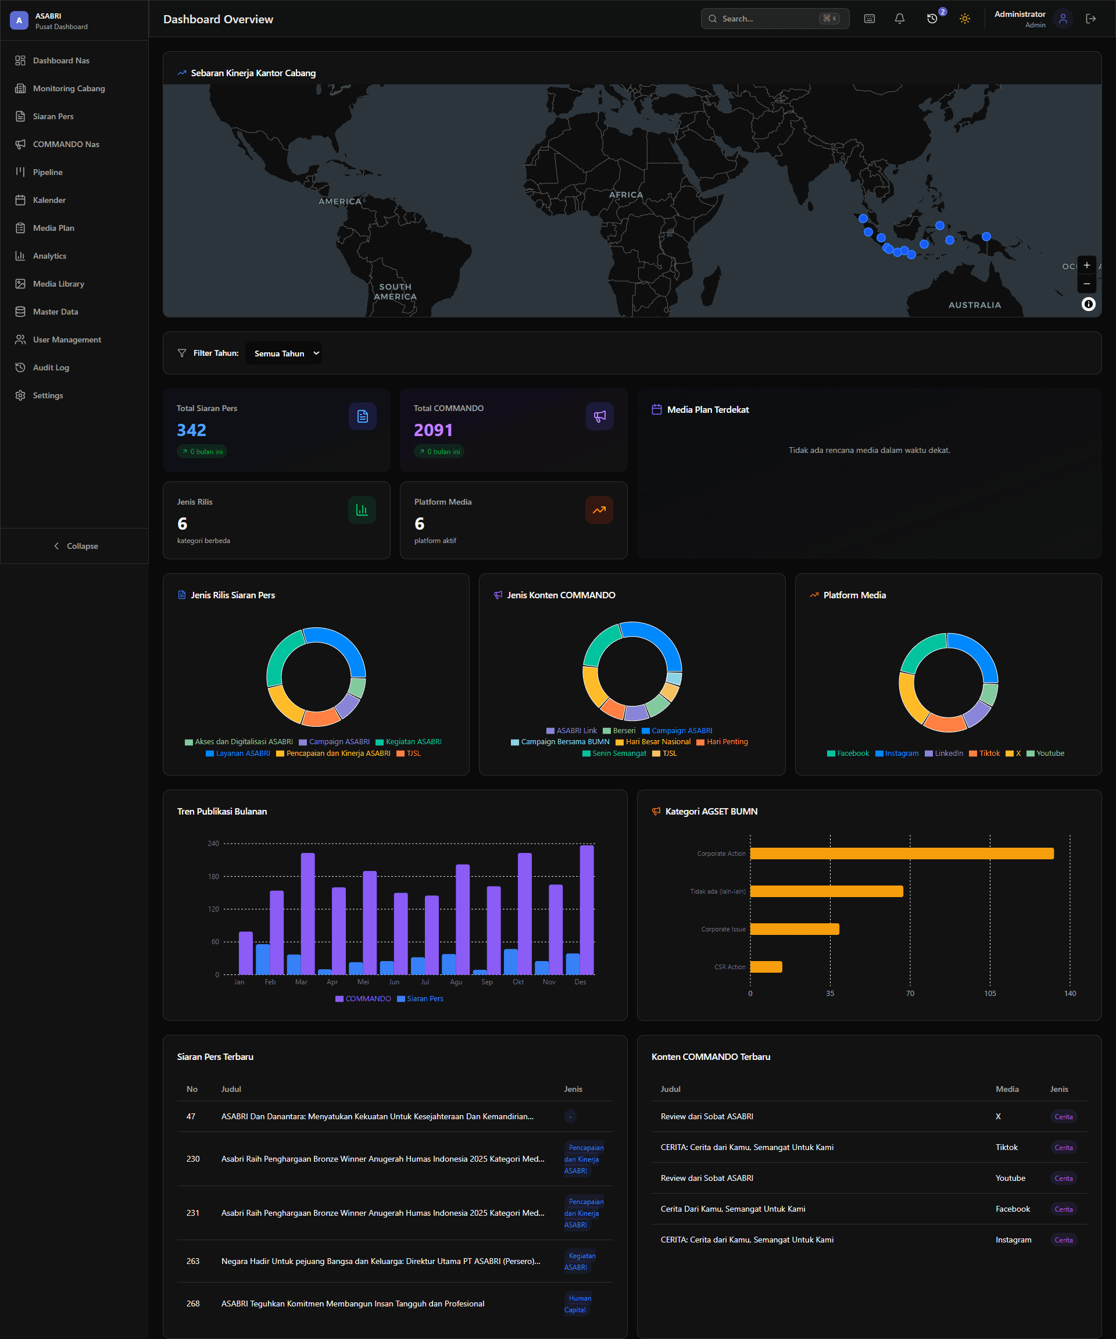
Task: Go to Siaran Pers menu
Action: pyautogui.click(x=74, y=117)
